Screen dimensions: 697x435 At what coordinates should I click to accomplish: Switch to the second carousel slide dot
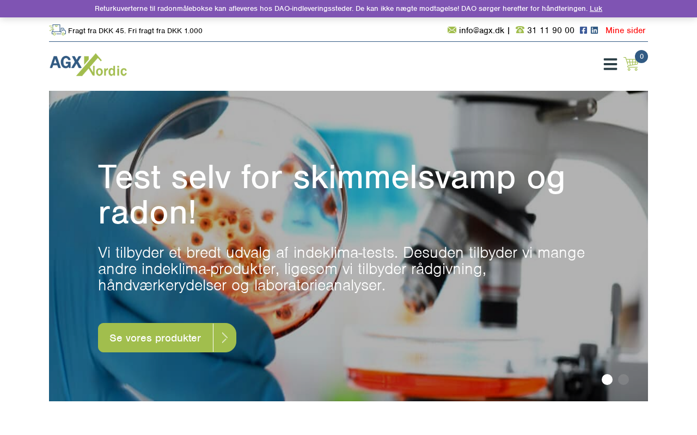click(623, 380)
